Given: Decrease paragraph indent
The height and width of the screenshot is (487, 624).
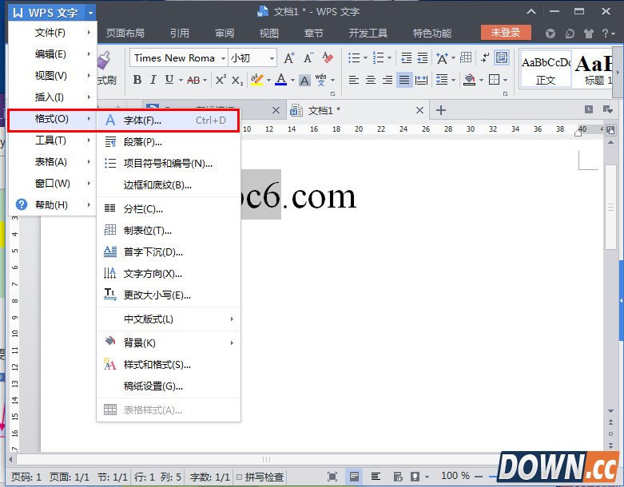Looking at the screenshot, I should 407,58.
